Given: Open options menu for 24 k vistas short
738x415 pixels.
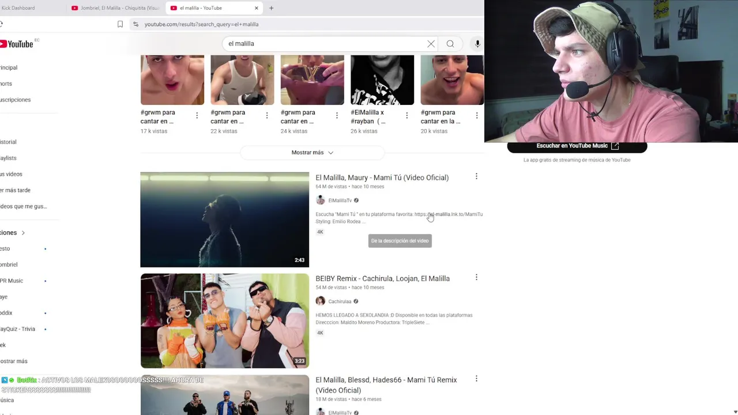Looking at the screenshot, I should 337,116.
